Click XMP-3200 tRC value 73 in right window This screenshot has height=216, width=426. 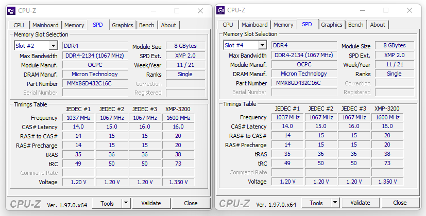tap(388, 163)
